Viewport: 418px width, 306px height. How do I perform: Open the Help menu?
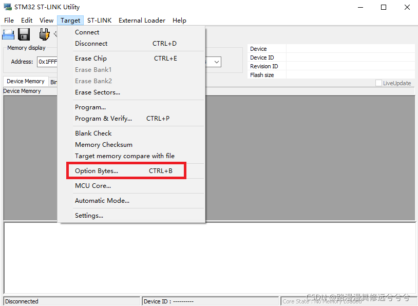pos(179,21)
